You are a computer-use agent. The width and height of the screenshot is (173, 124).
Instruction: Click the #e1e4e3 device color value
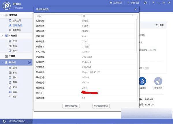coord(86,62)
